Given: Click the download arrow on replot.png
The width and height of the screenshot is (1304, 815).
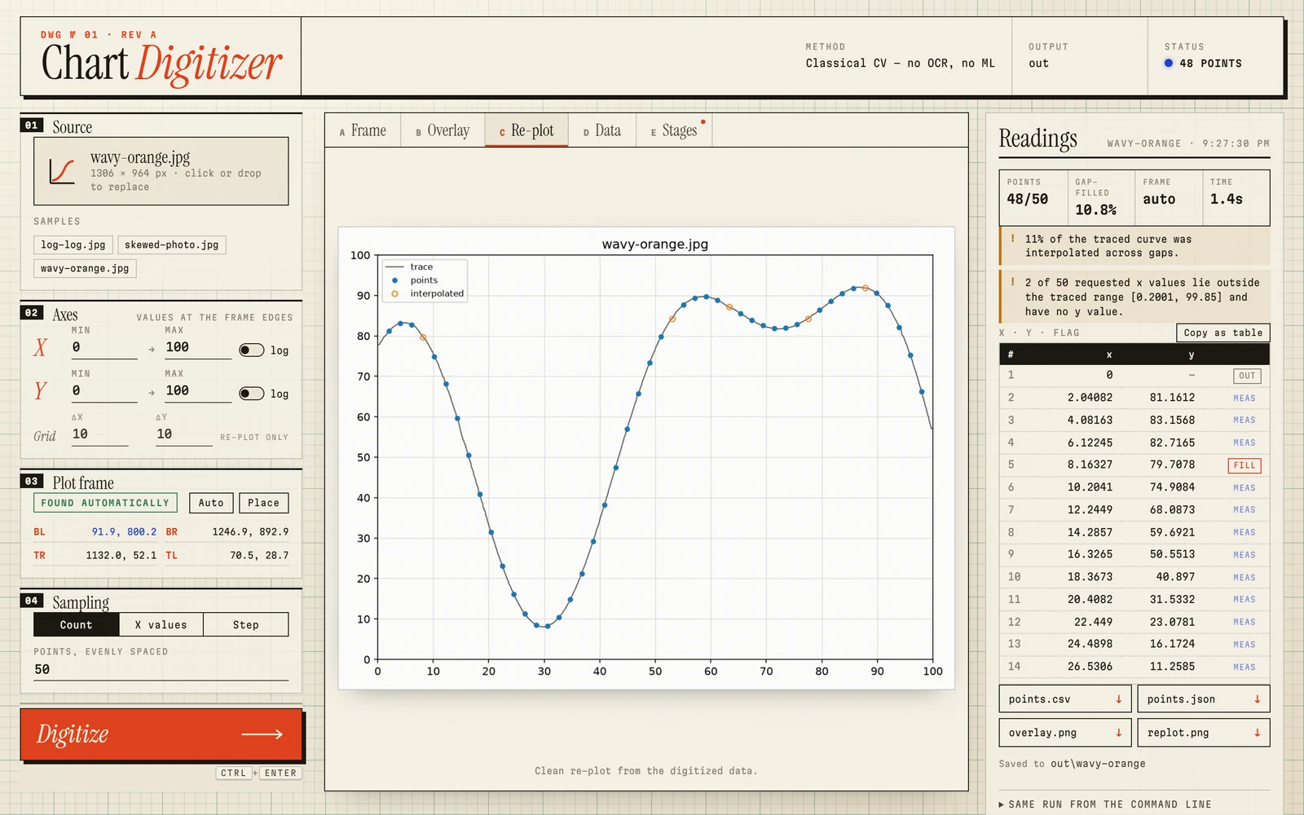Looking at the screenshot, I should pyautogui.click(x=1258, y=733).
